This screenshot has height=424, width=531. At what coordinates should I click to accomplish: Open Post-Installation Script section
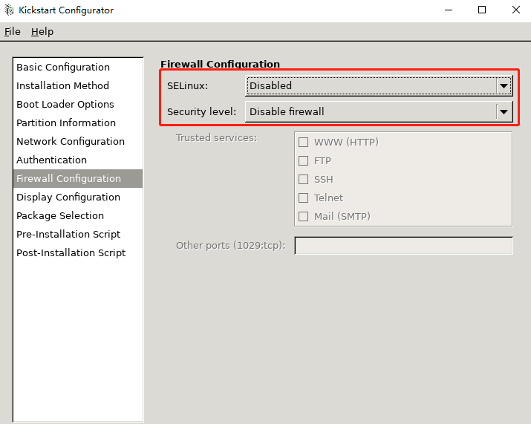coord(78,253)
